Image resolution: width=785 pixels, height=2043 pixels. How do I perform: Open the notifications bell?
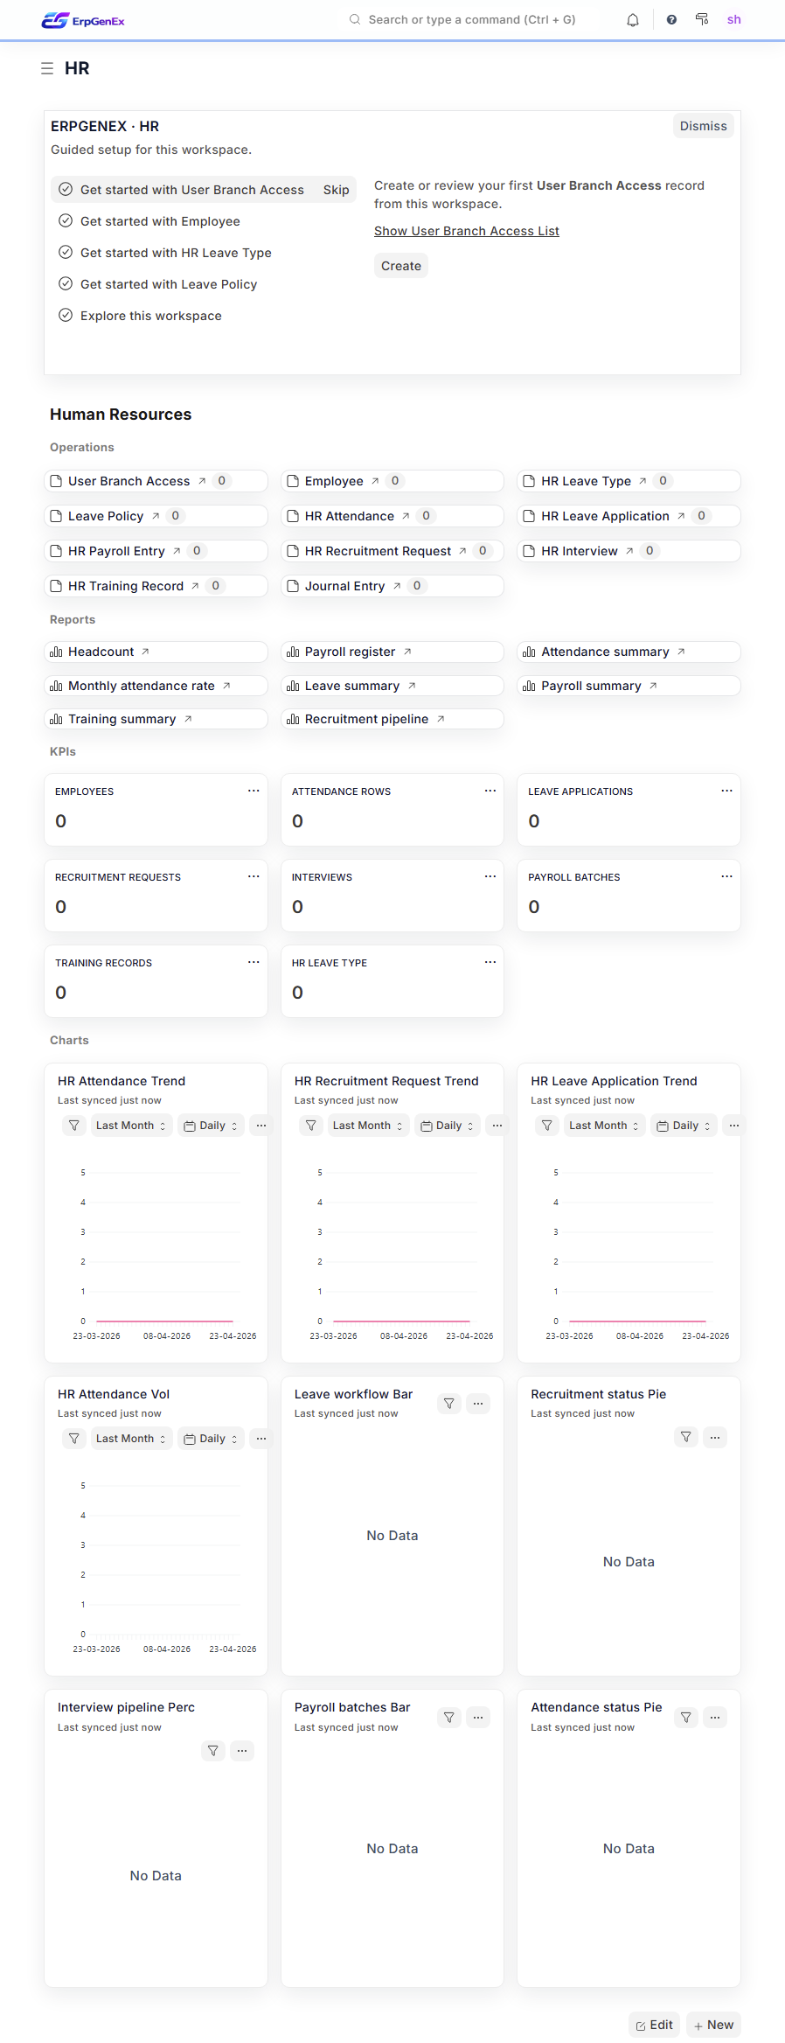633,20
